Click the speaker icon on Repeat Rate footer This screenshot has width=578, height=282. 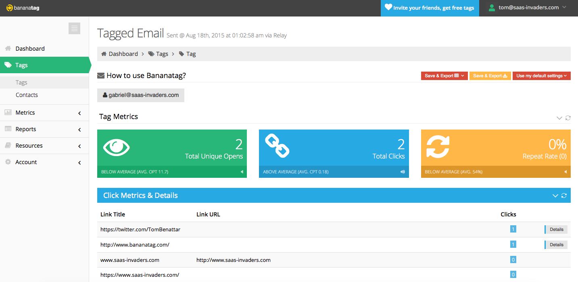(x=565, y=172)
